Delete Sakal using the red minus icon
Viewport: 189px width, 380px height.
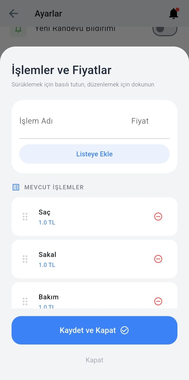[158, 259]
